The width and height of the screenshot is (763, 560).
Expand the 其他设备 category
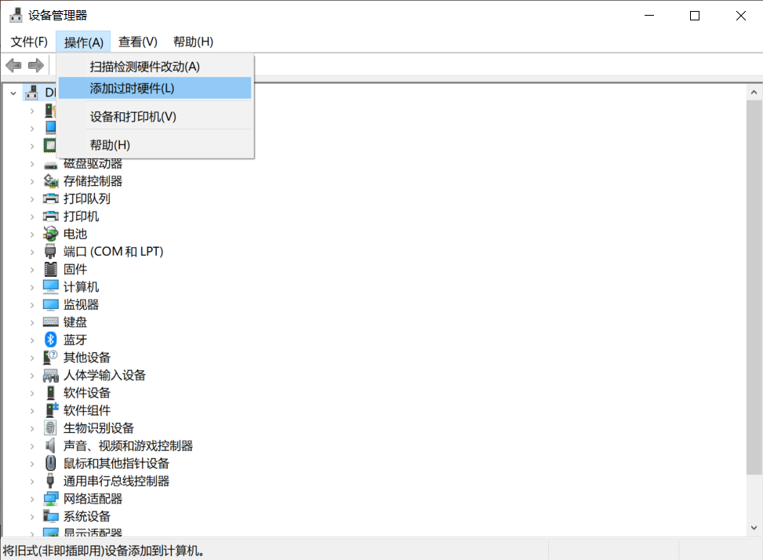(33, 357)
